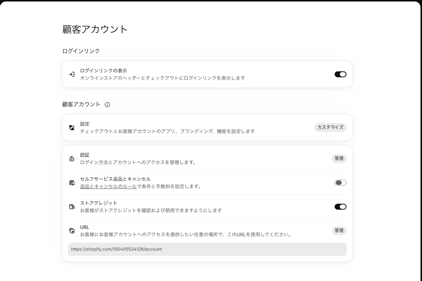Click the shopify.com account URL field
422x281 pixels.
click(x=207, y=249)
